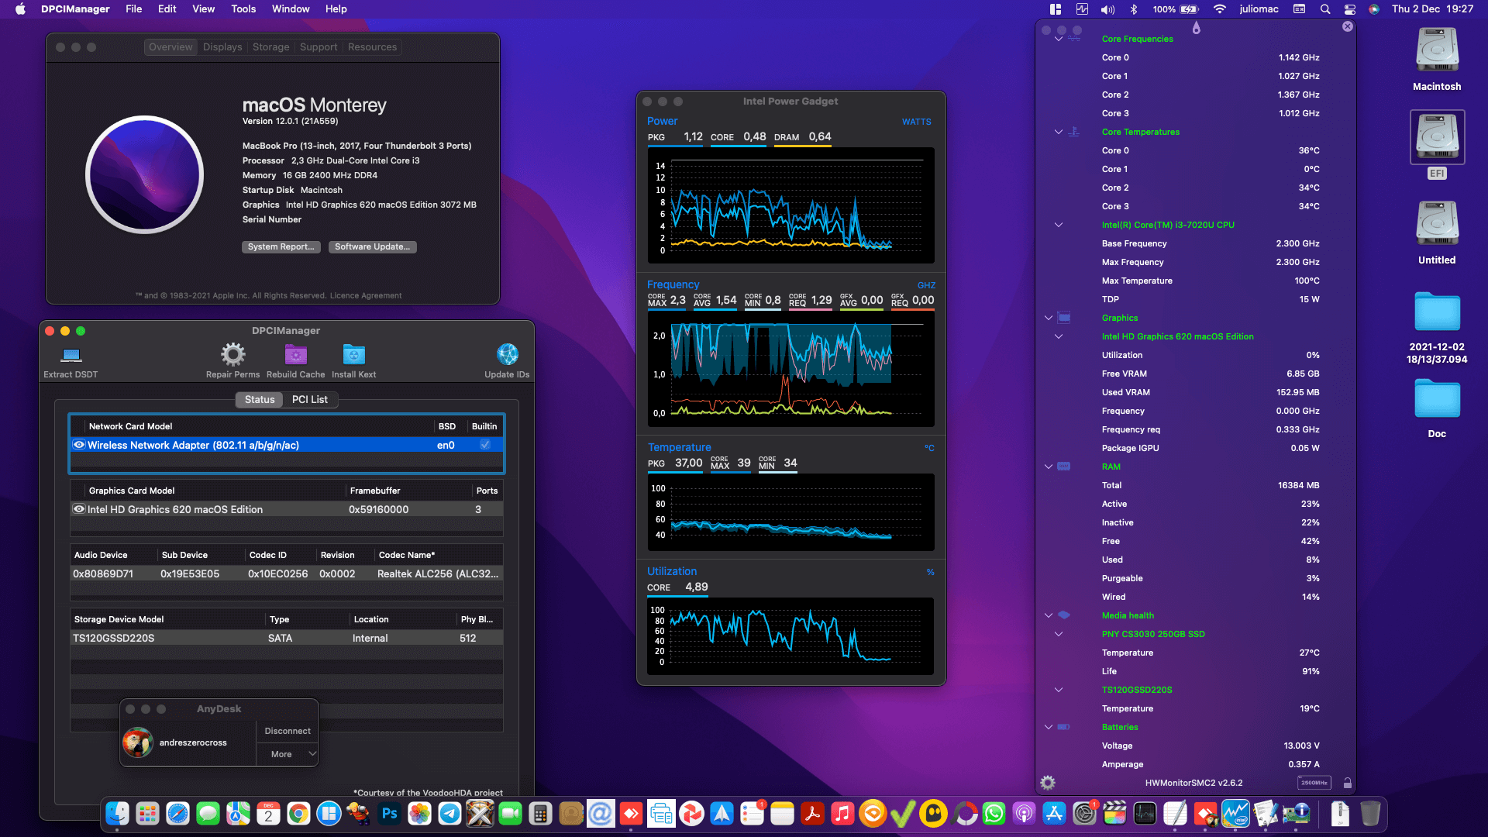
Task: Launch Google Chrome from the Dock
Action: point(298,814)
